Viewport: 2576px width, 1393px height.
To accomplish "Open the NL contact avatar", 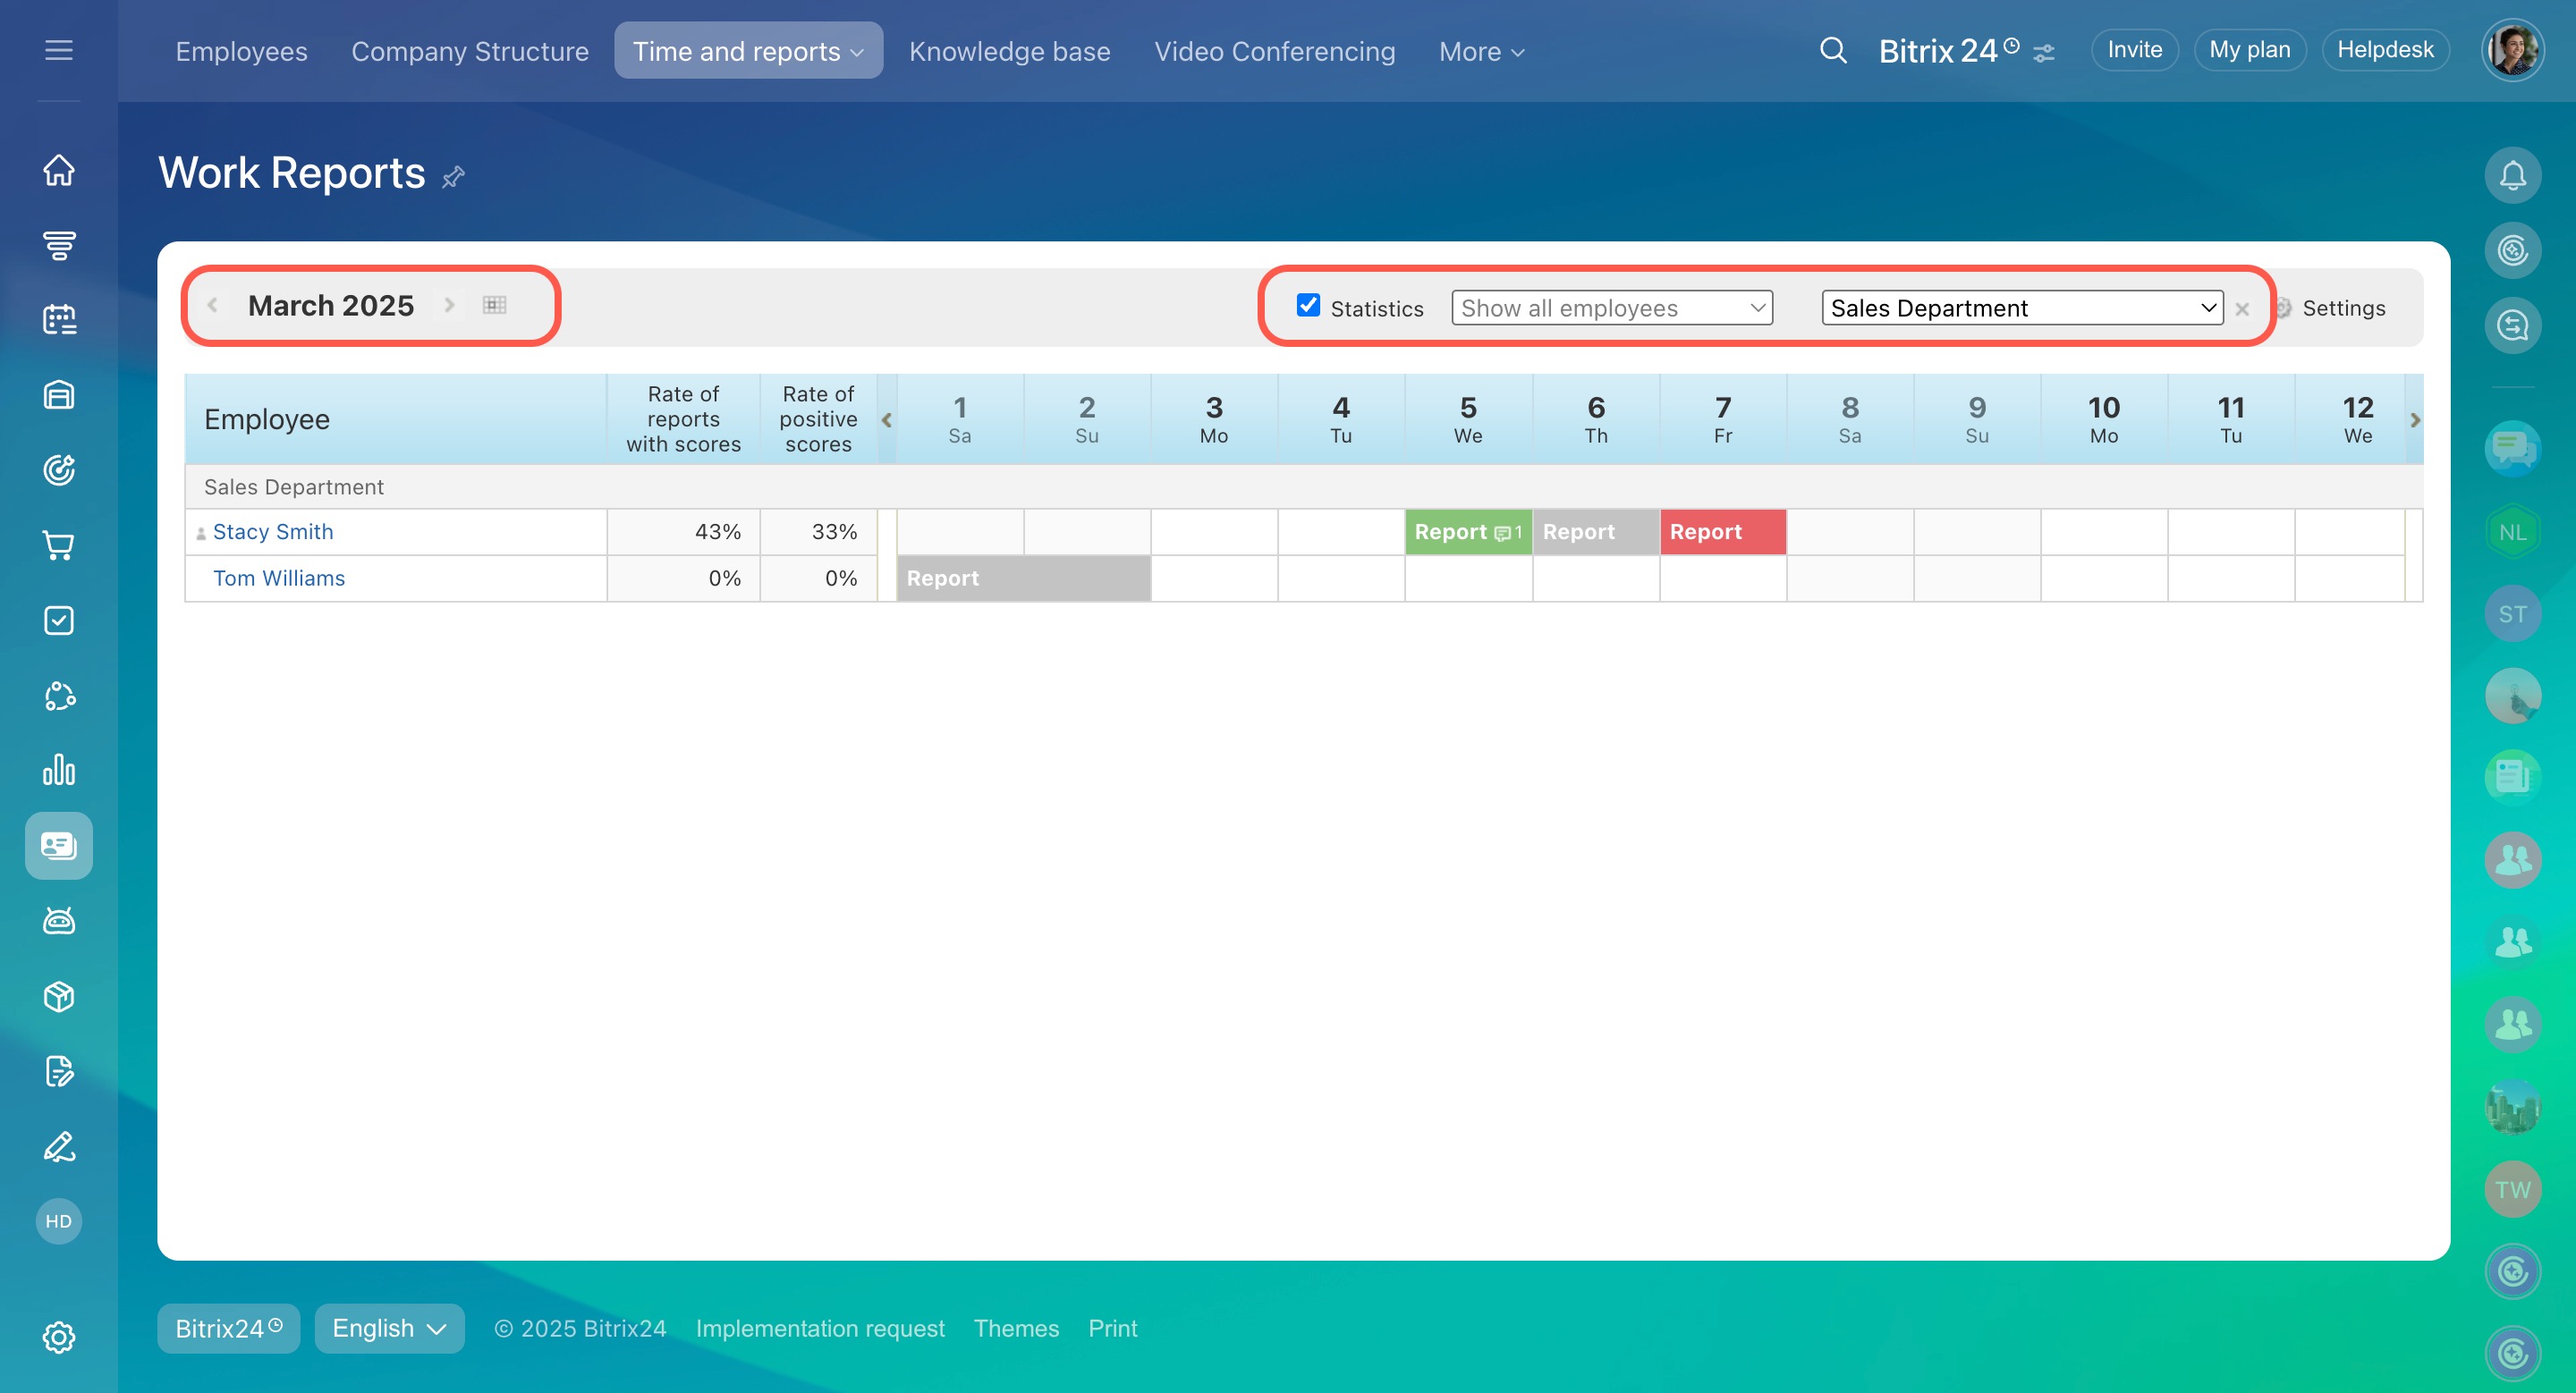I will [2512, 533].
